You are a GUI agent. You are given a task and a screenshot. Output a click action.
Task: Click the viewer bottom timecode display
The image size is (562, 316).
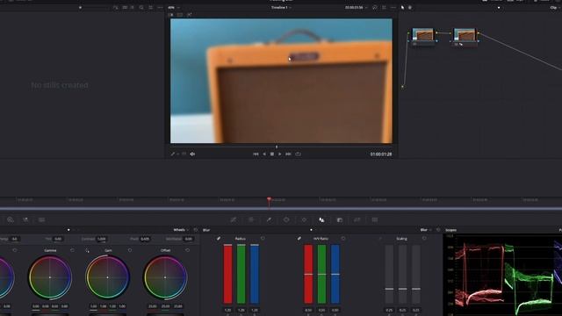(x=380, y=154)
